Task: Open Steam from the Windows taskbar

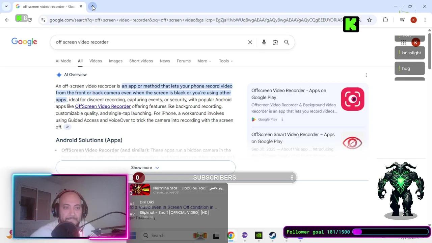Action: [x=272, y=236]
